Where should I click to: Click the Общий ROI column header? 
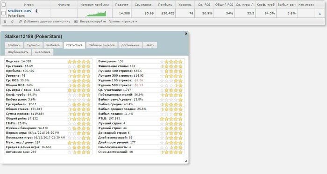pos(224,5)
